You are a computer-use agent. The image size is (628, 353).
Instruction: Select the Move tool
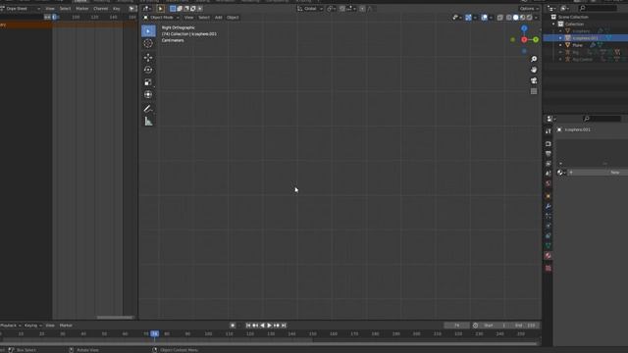pos(148,57)
